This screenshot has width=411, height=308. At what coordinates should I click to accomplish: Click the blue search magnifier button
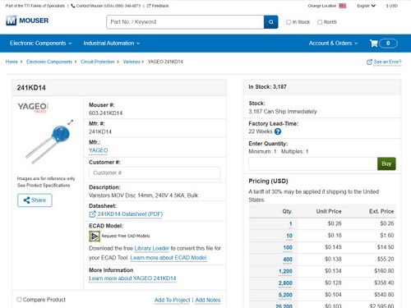[271, 22]
